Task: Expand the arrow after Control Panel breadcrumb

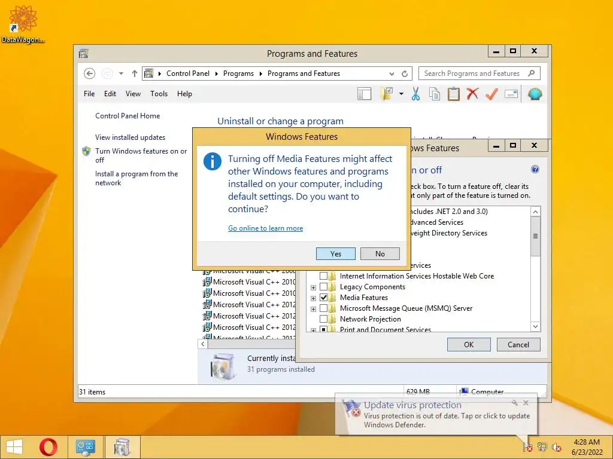Action: (217, 74)
